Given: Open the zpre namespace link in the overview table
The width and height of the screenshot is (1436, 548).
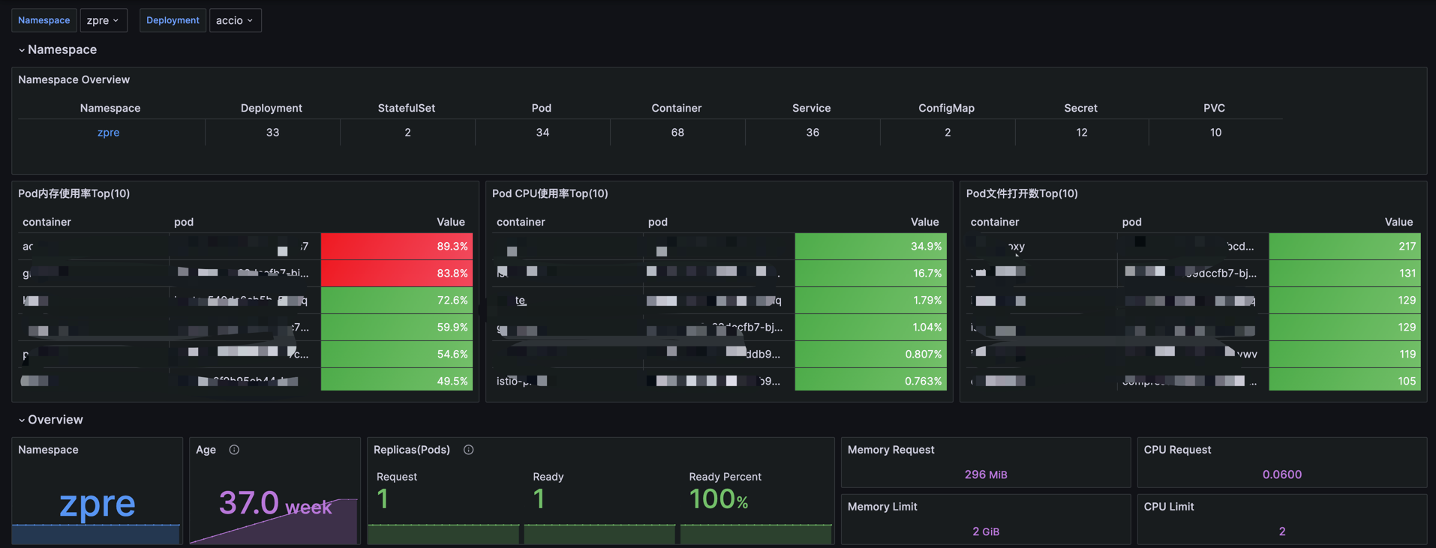Looking at the screenshot, I should (108, 133).
